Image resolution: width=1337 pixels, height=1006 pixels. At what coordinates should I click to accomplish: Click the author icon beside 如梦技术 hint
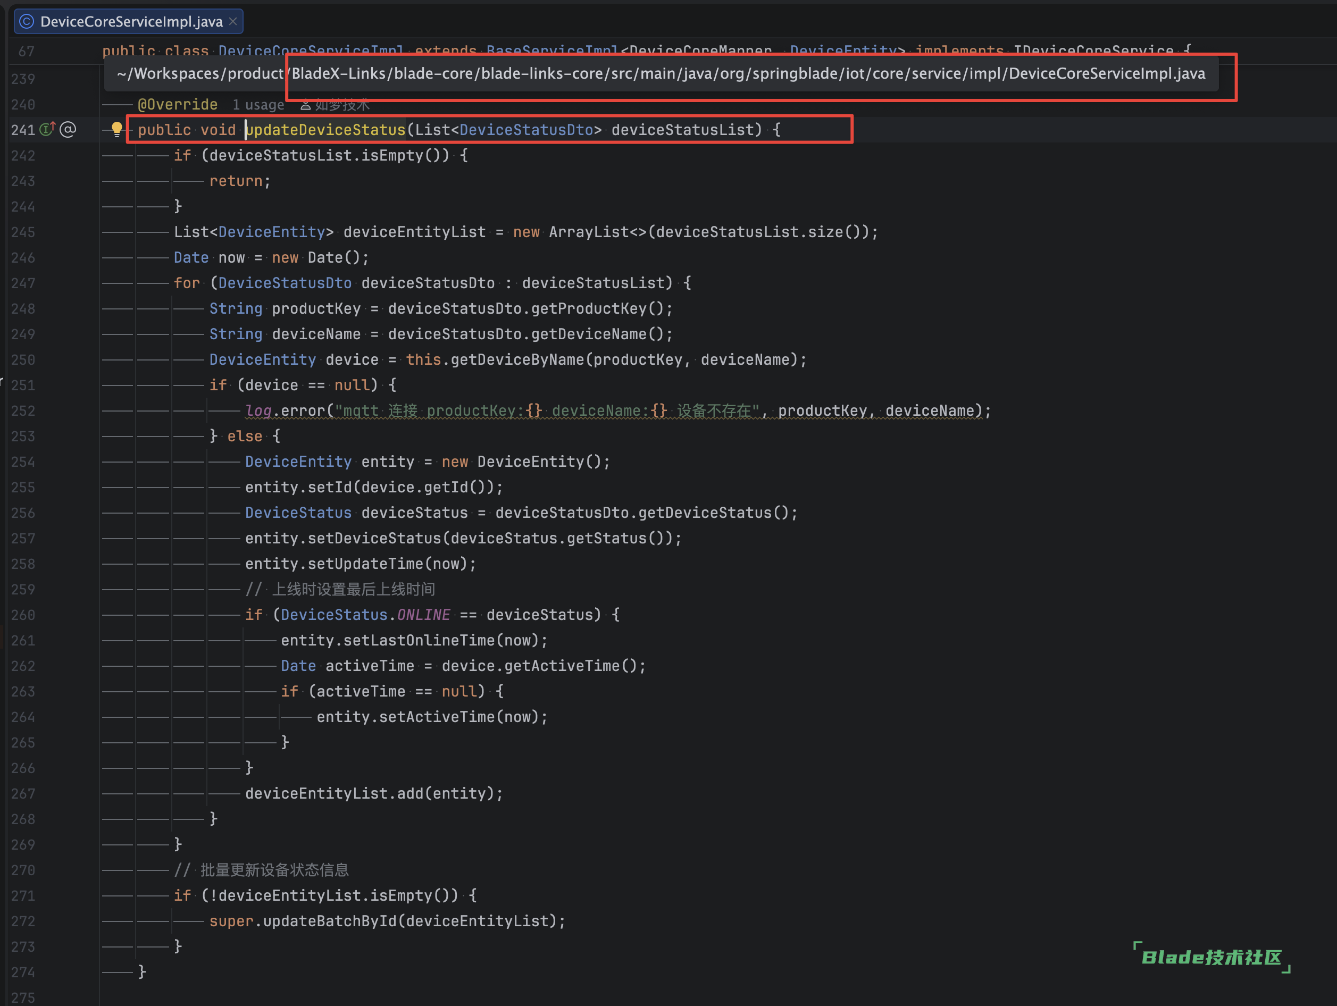click(306, 105)
